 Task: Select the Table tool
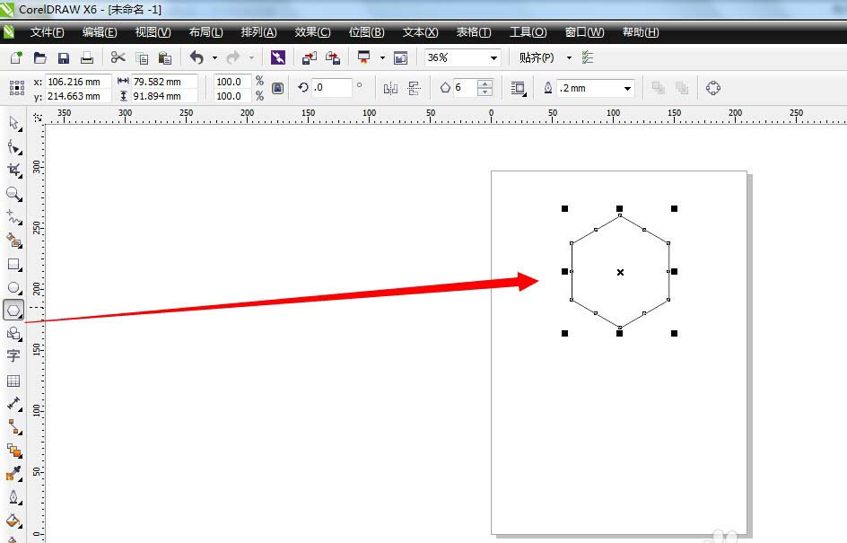pyautogui.click(x=13, y=381)
